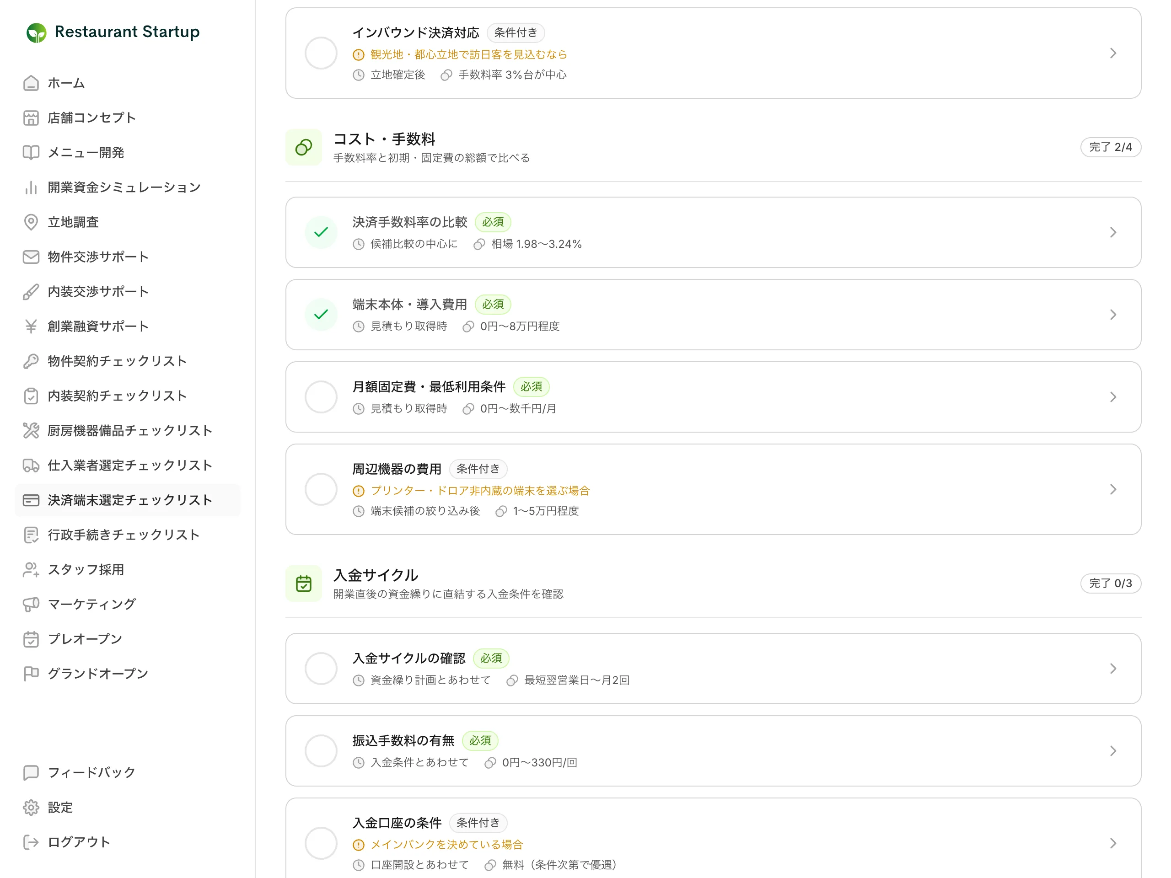This screenshot has width=1171, height=878.
Task: Click 条件付き tag on 周辺機器の費用
Action: (x=478, y=469)
